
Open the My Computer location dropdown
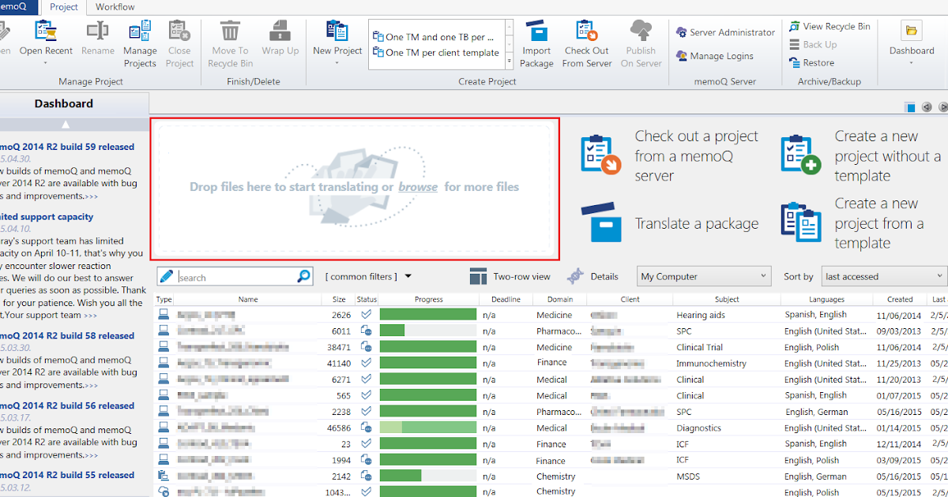point(704,277)
